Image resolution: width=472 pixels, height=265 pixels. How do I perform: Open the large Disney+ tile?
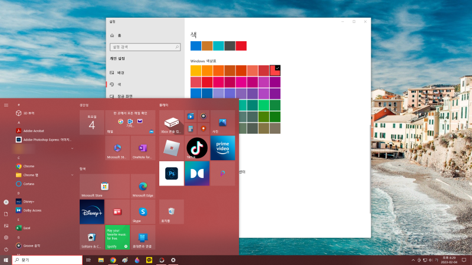(92, 211)
